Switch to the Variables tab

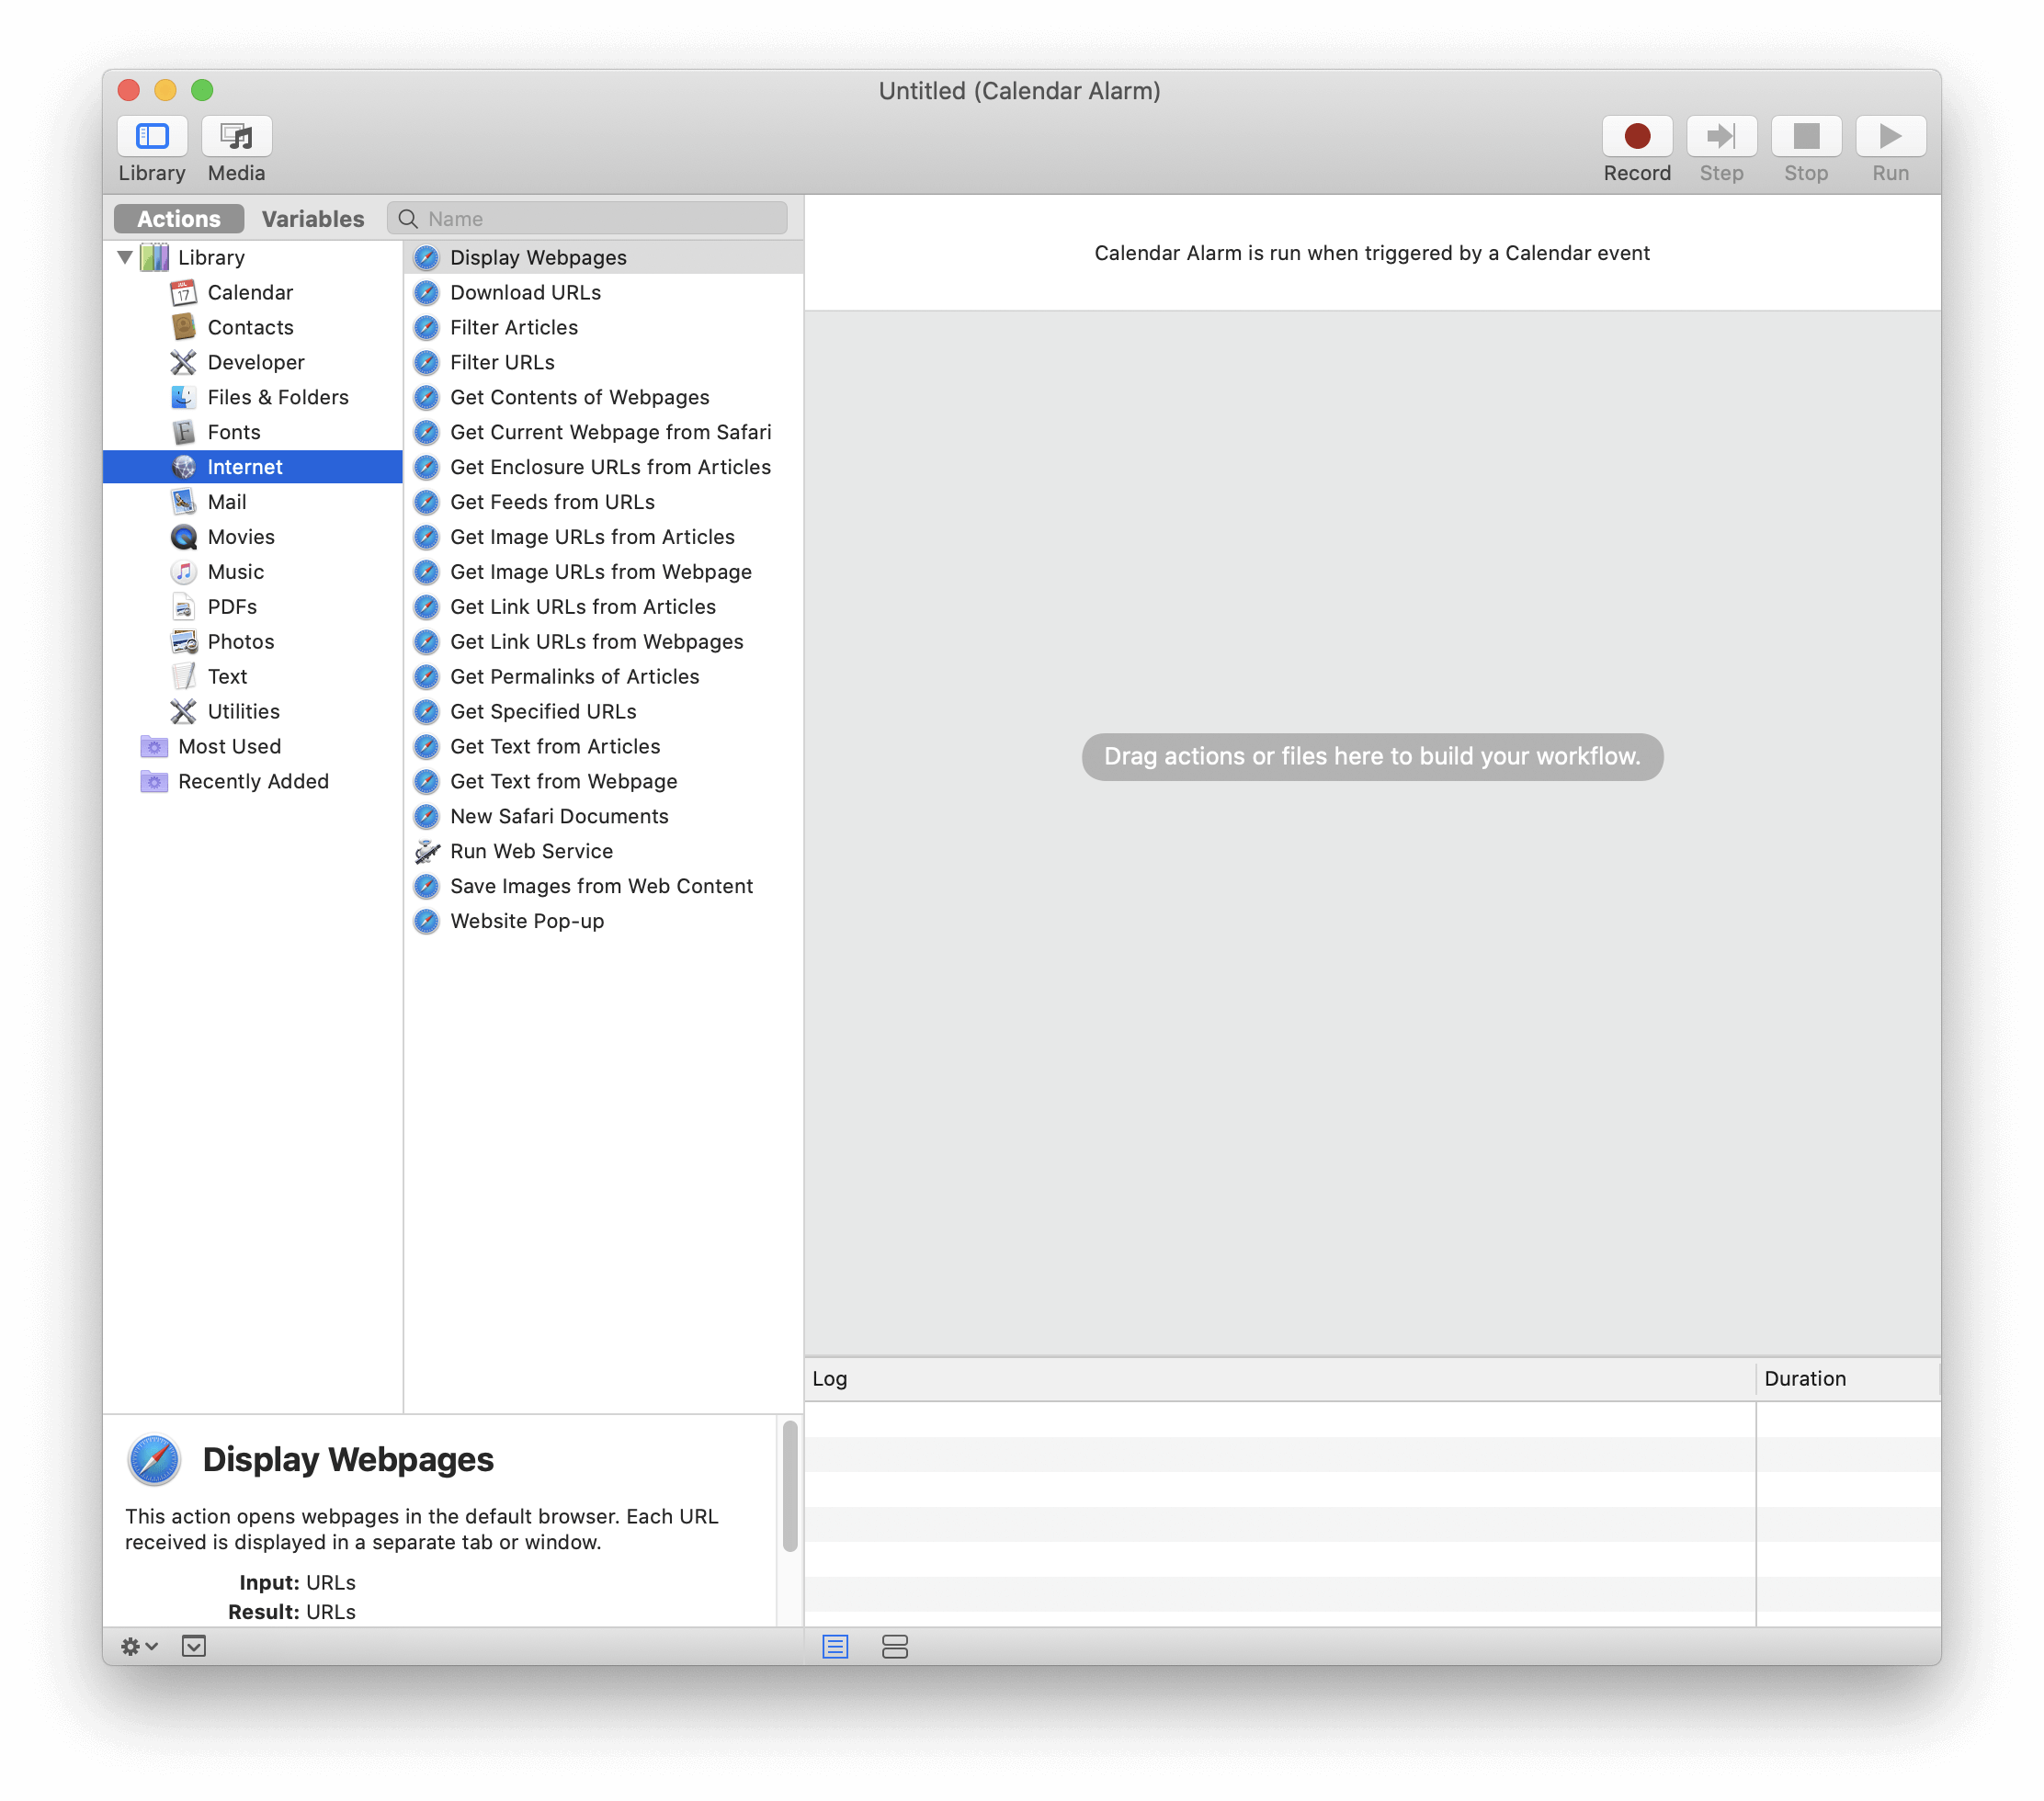[312, 218]
